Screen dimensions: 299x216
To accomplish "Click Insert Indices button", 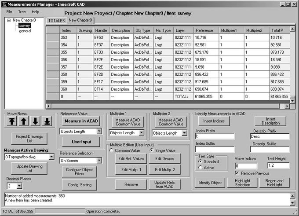I will (214, 121).
